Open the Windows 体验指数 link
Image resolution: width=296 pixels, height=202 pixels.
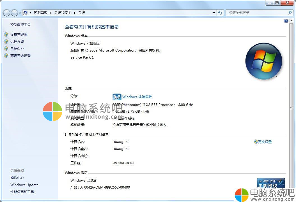coord(137,97)
